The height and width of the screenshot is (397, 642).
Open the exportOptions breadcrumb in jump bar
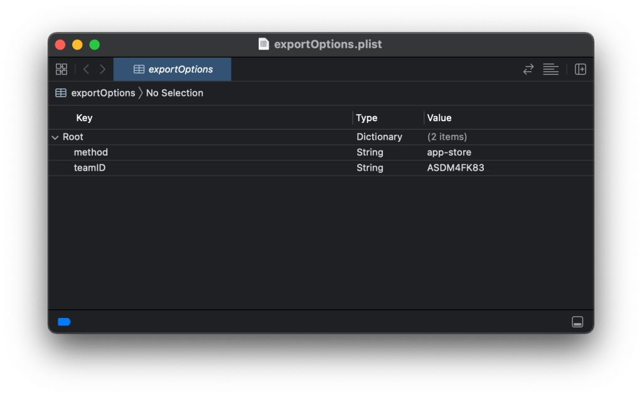click(103, 93)
